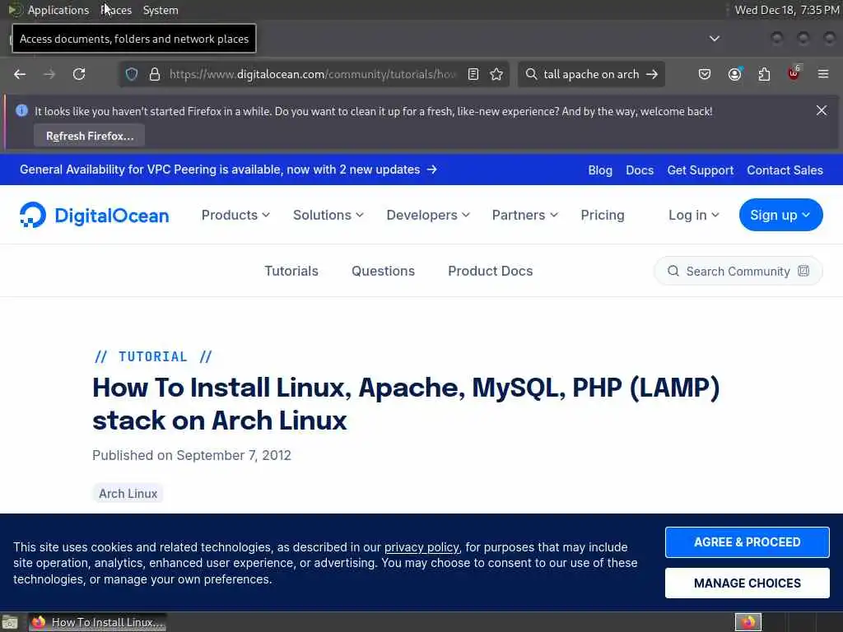Image resolution: width=843 pixels, height=632 pixels.
Task: Focus the Search Community field
Action: tap(738, 271)
